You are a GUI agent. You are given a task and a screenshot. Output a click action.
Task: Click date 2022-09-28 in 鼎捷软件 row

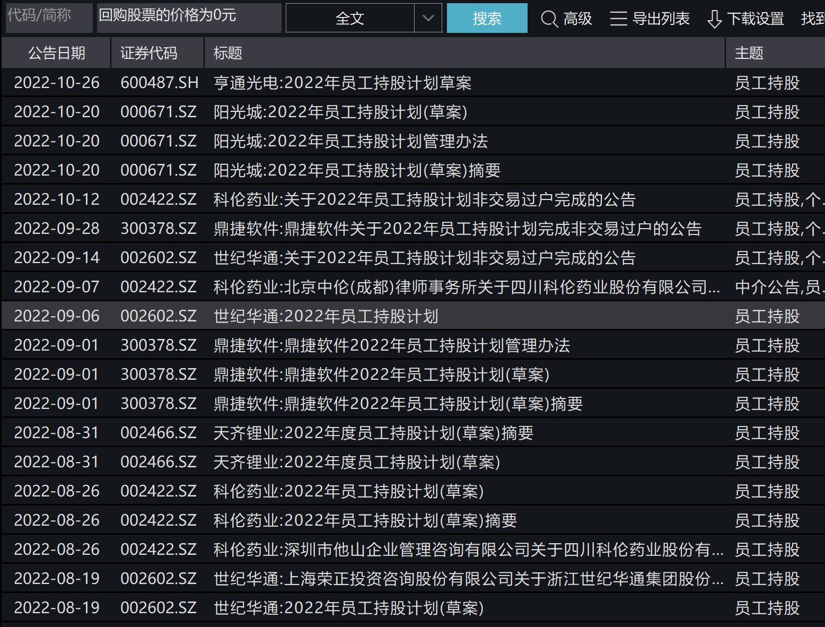[57, 229]
